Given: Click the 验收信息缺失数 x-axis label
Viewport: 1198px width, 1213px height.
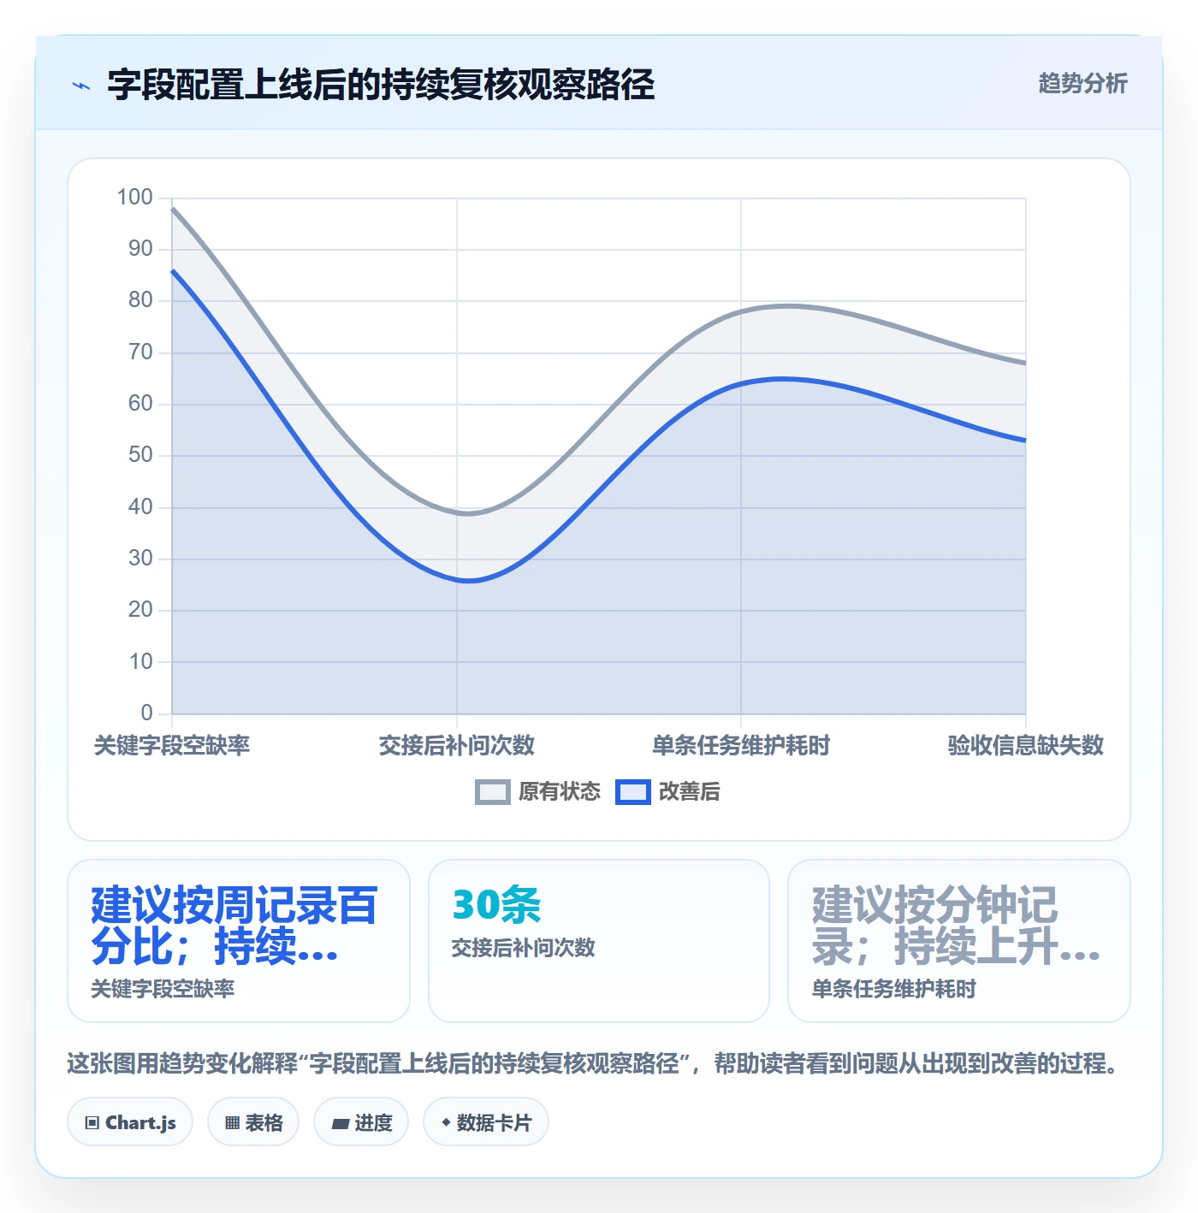Looking at the screenshot, I should click(1026, 745).
